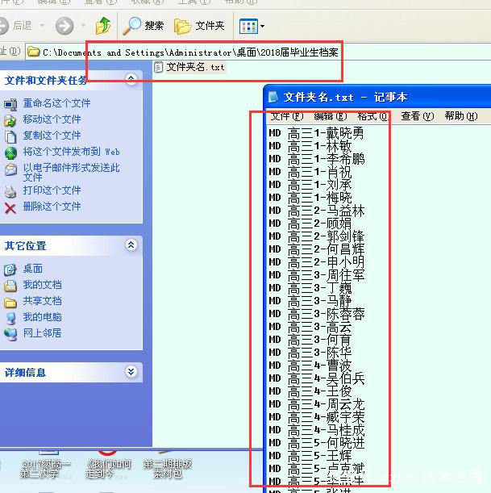
Task: Click the line MD 高三2-郭剑锋
Action: pos(316,236)
